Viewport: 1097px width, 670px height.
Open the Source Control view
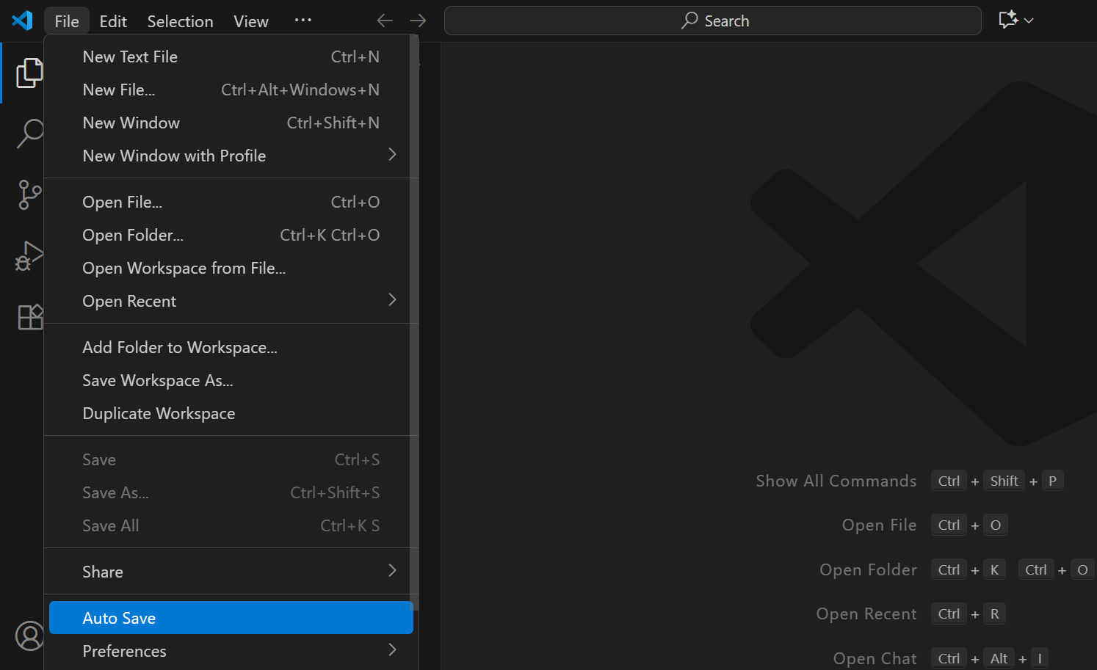(x=29, y=194)
